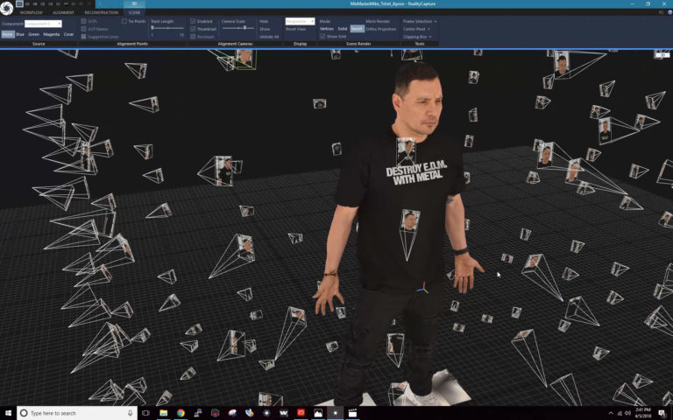Open the clapperboard Movies app icon
The height and width of the screenshot is (420, 673).
(x=352, y=413)
